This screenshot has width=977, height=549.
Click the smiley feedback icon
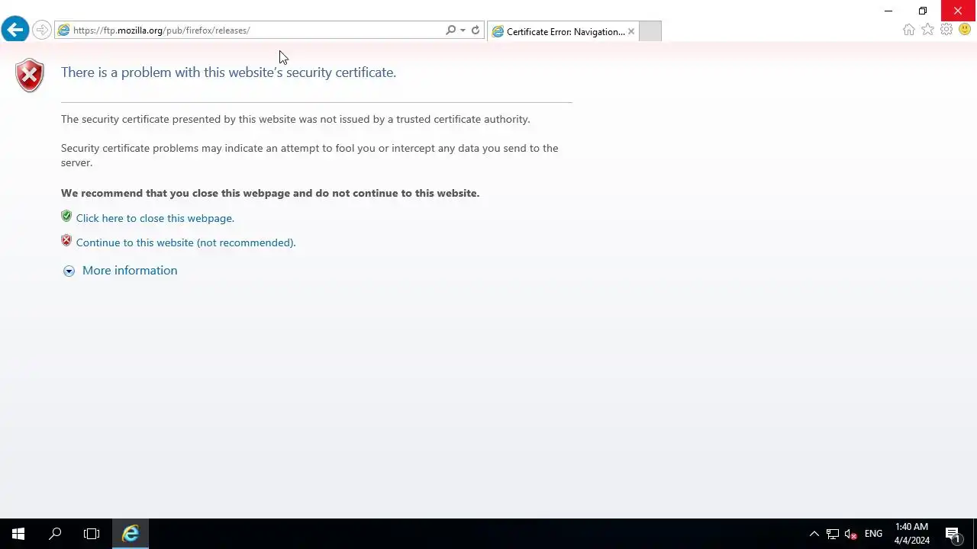click(965, 30)
